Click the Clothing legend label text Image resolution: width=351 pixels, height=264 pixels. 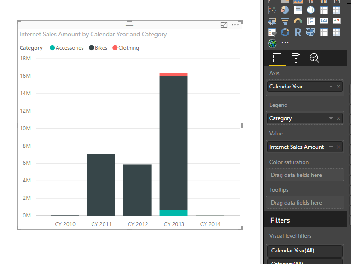tap(129, 48)
